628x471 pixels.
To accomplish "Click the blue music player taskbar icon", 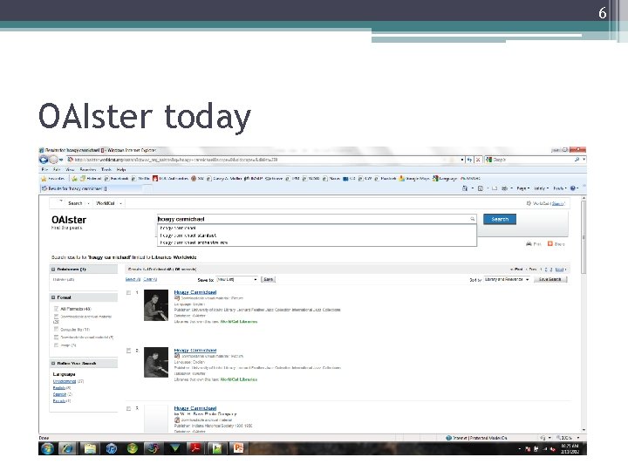I will (x=112, y=448).
